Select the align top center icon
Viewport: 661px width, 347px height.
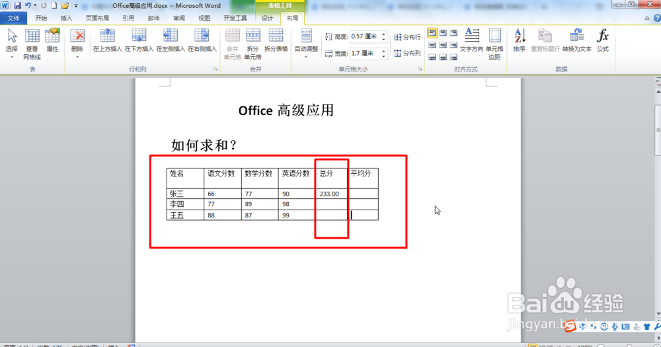443,33
